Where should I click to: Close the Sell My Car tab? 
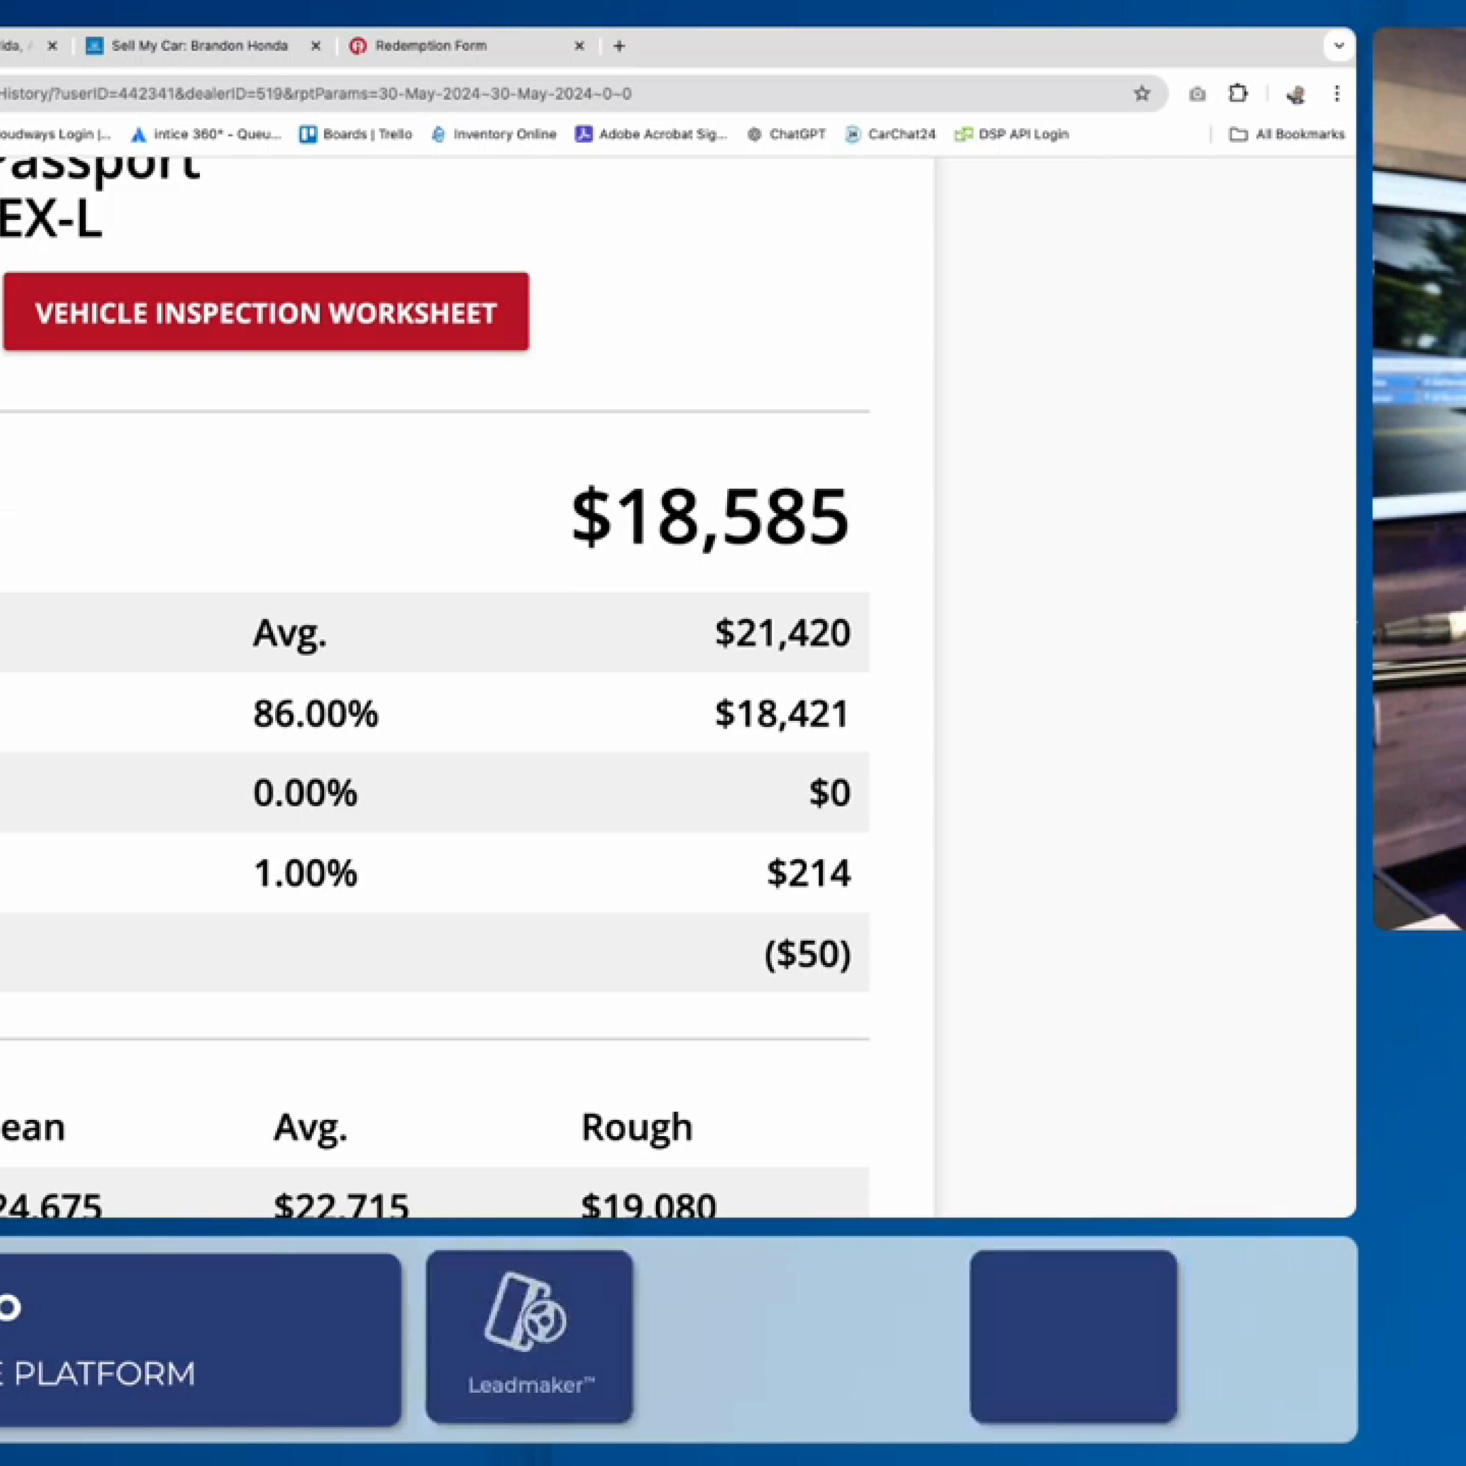(316, 46)
